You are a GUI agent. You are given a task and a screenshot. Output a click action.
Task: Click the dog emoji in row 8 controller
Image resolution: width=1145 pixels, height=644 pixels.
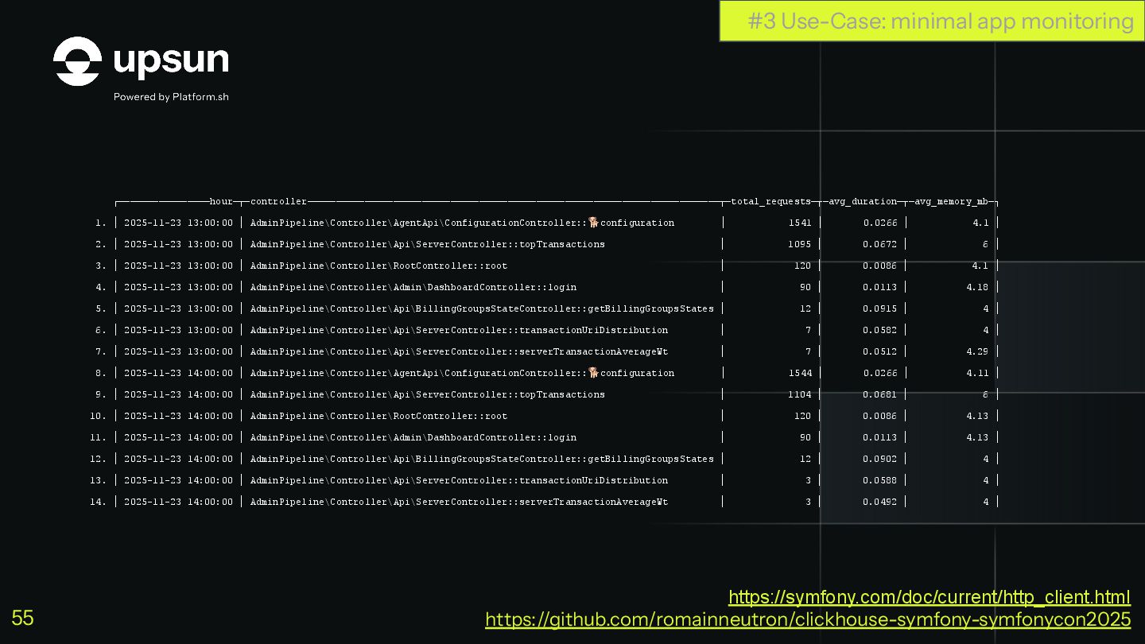coord(593,373)
